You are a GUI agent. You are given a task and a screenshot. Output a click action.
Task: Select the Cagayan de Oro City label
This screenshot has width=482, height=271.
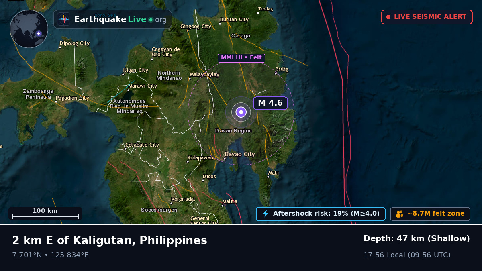[166, 52]
